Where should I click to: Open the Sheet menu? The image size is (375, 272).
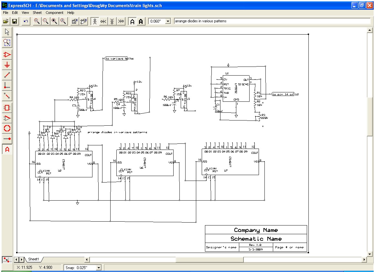click(x=37, y=13)
